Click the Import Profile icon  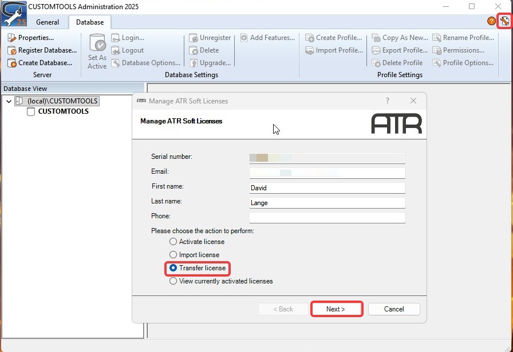(x=310, y=50)
